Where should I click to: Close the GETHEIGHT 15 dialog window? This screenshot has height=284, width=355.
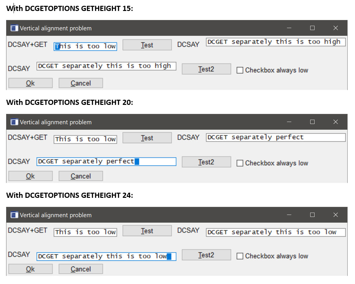point(335,28)
